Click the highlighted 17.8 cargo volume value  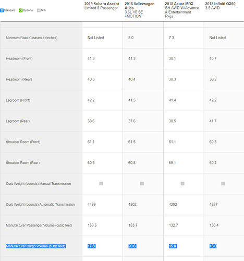pyautogui.click(x=91, y=246)
